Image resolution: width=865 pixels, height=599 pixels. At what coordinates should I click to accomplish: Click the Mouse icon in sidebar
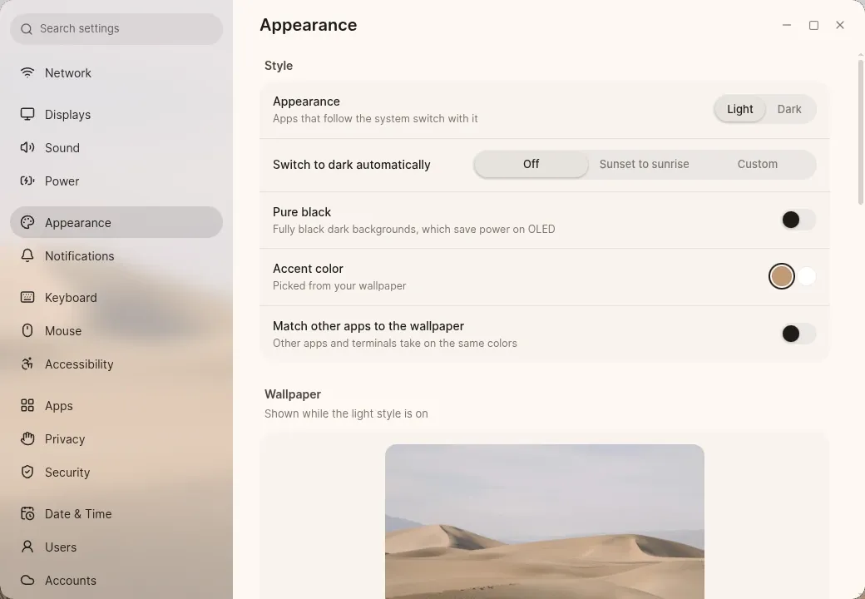(x=27, y=330)
